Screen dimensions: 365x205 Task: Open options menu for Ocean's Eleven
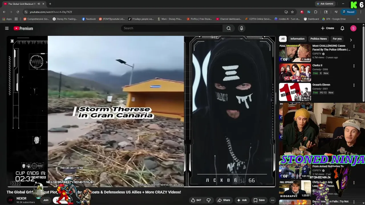click(354, 85)
